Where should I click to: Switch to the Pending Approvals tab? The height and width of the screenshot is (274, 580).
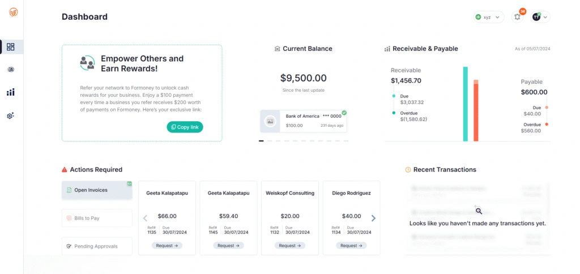97,246
